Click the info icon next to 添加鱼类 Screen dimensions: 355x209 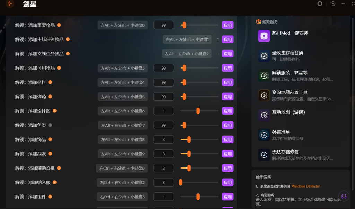click(x=50, y=125)
